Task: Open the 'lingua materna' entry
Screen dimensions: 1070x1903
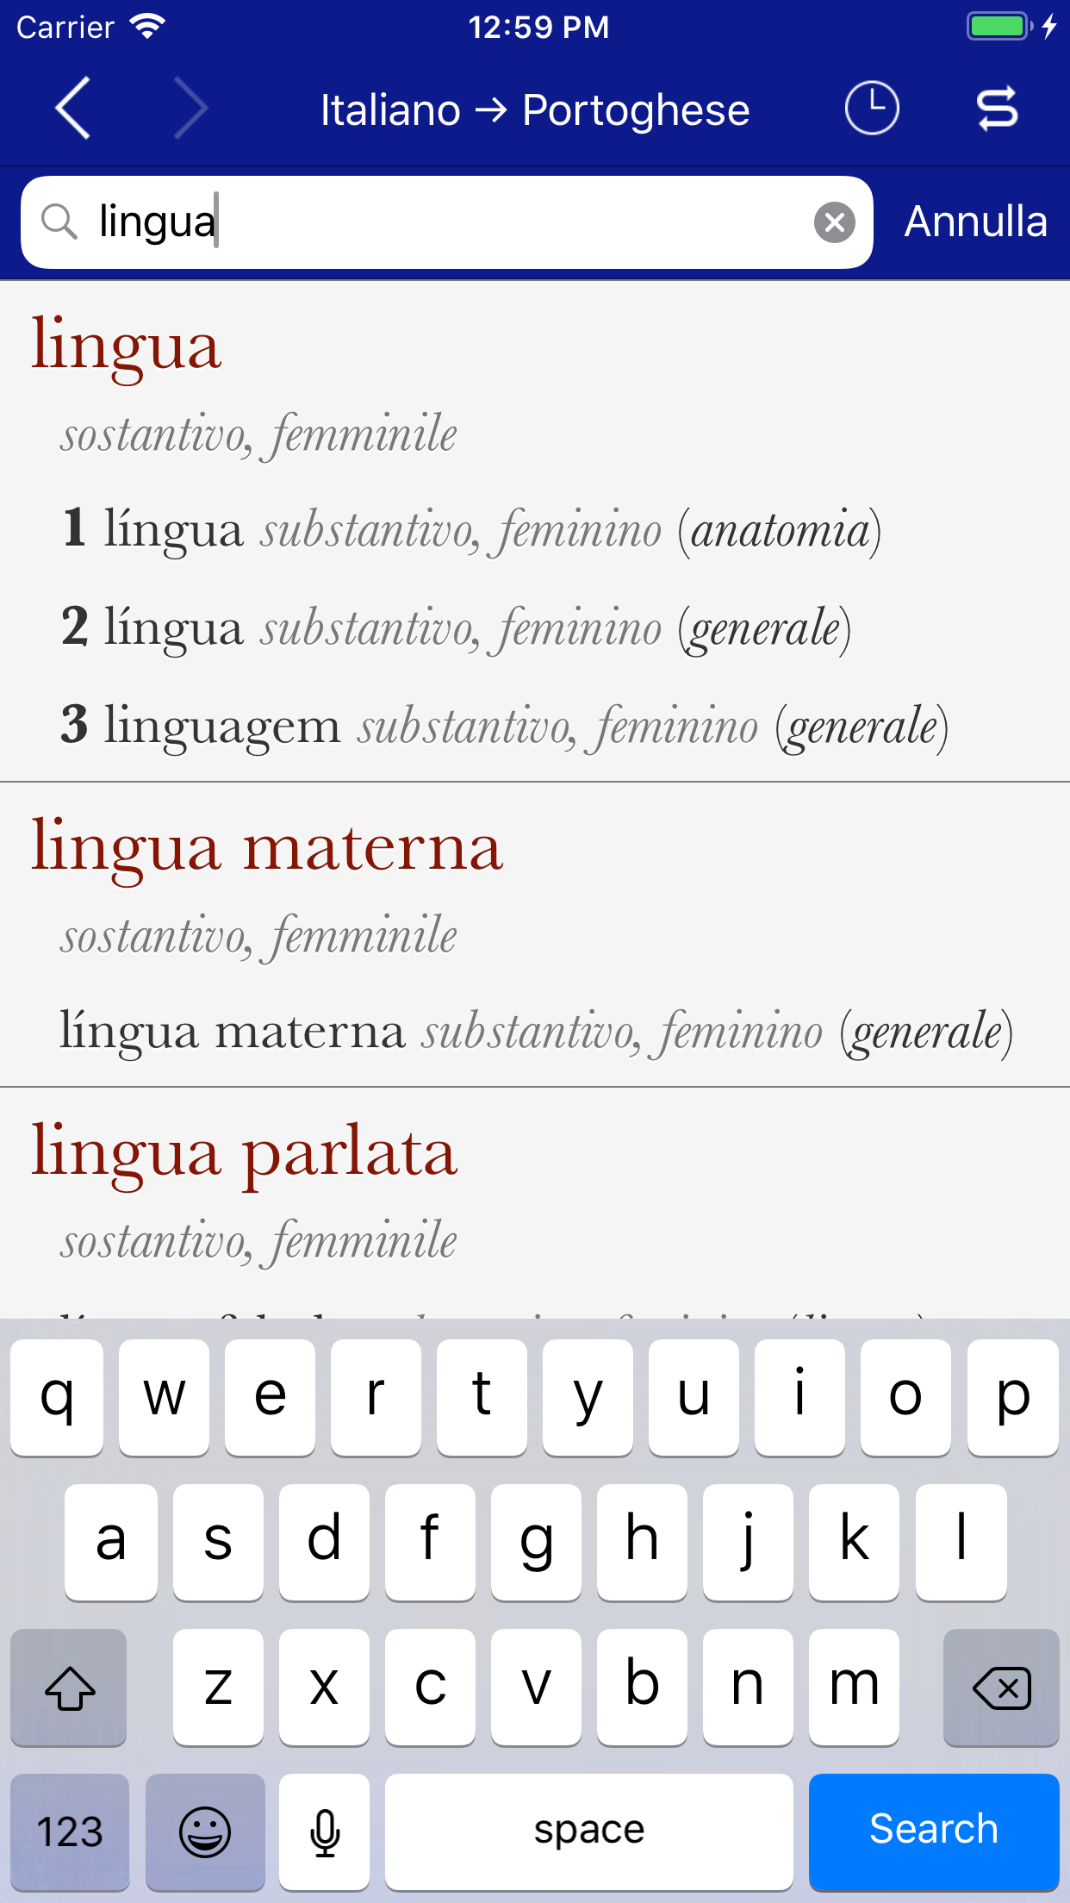Action: (267, 848)
